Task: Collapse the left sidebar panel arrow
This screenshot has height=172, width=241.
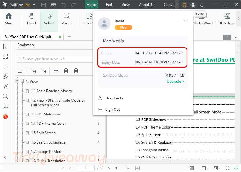Action: click(x=5, y=157)
